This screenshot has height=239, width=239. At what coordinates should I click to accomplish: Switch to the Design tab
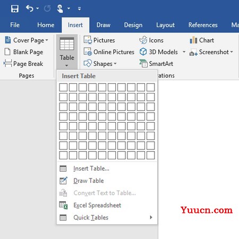(133, 25)
